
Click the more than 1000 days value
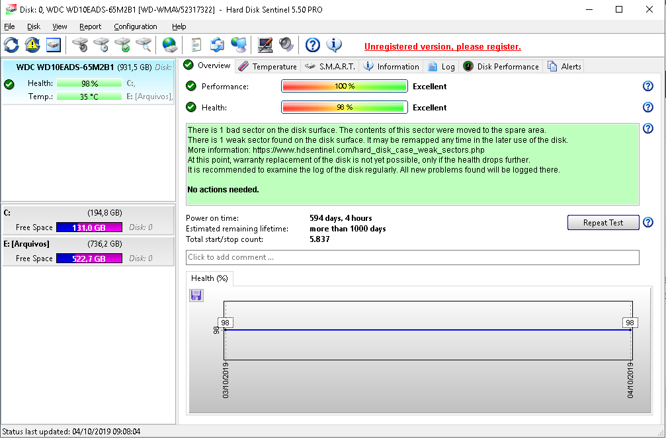coord(347,229)
